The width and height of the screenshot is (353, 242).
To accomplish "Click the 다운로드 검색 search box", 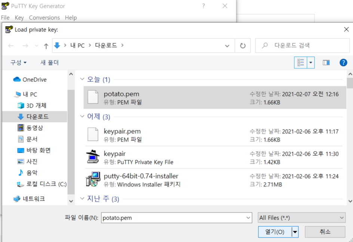I will (303, 46).
